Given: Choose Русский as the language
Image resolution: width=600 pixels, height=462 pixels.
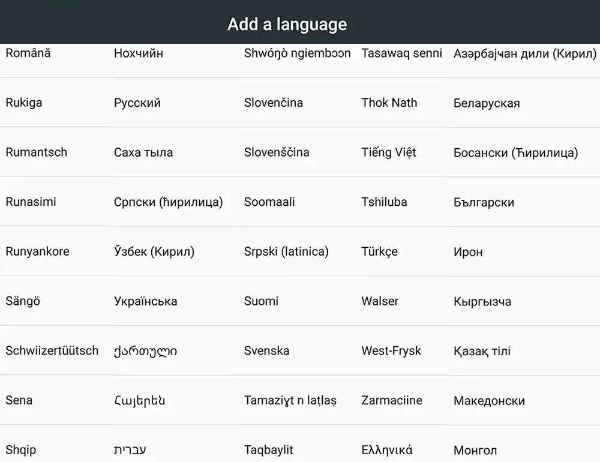Looking at the screenshot, I should (137, 103).
